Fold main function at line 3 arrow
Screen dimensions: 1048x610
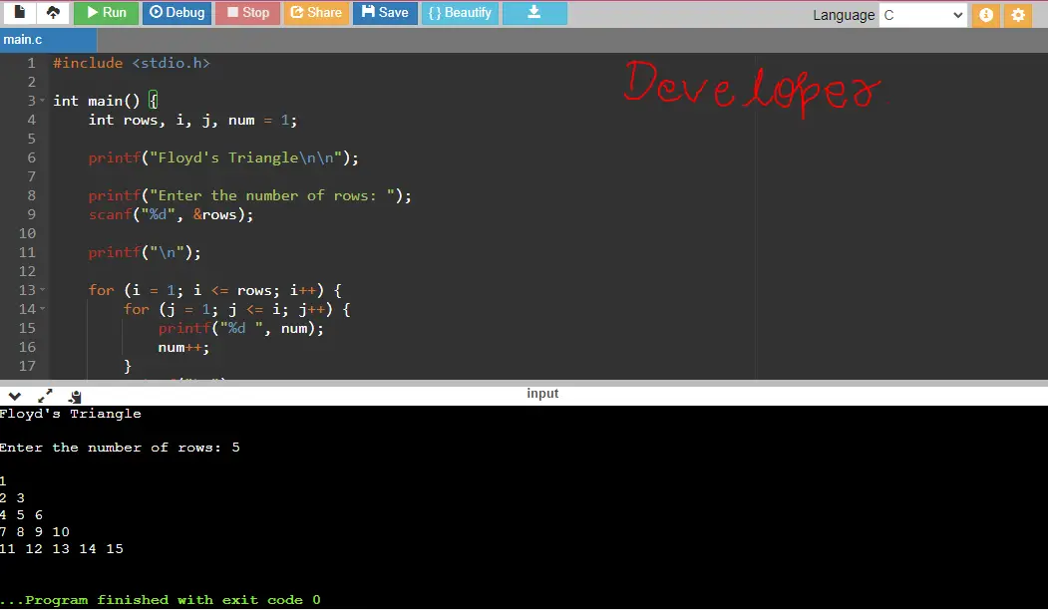[42, 101]
